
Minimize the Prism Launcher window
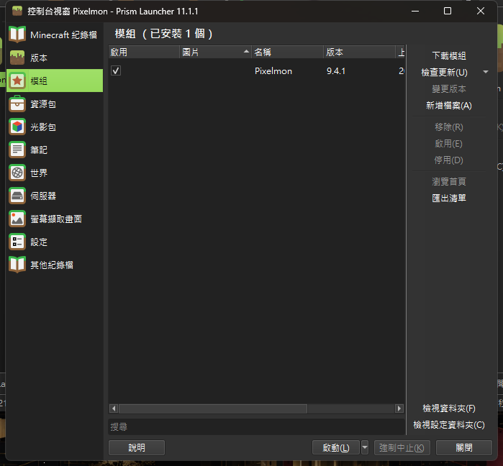415,11
